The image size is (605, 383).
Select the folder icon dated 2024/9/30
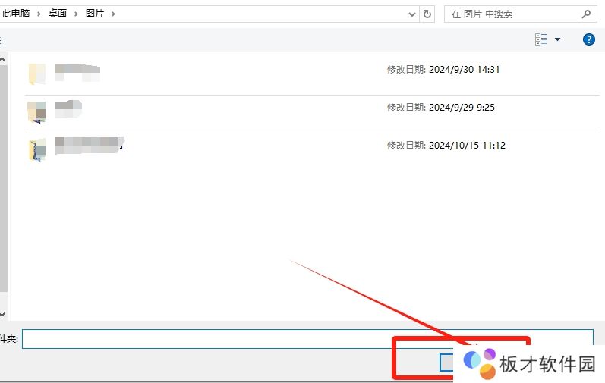pyautogui.click(x=36, y=74)
